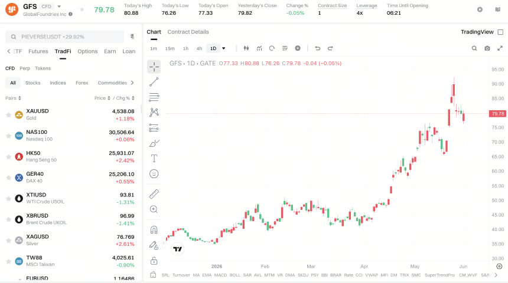Undo the last chart action

click(318, 48)
